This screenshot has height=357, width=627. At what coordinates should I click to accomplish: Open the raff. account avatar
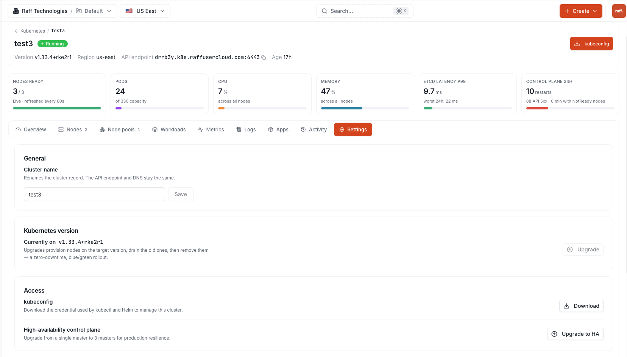point(619,11)
